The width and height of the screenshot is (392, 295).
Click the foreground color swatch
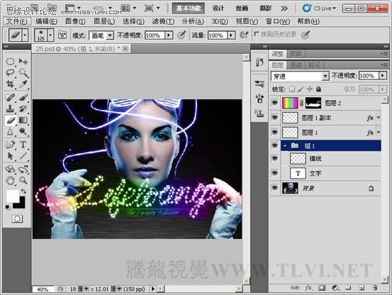click(12, 196)
